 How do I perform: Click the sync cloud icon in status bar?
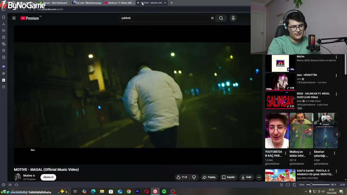pos(16,185)
